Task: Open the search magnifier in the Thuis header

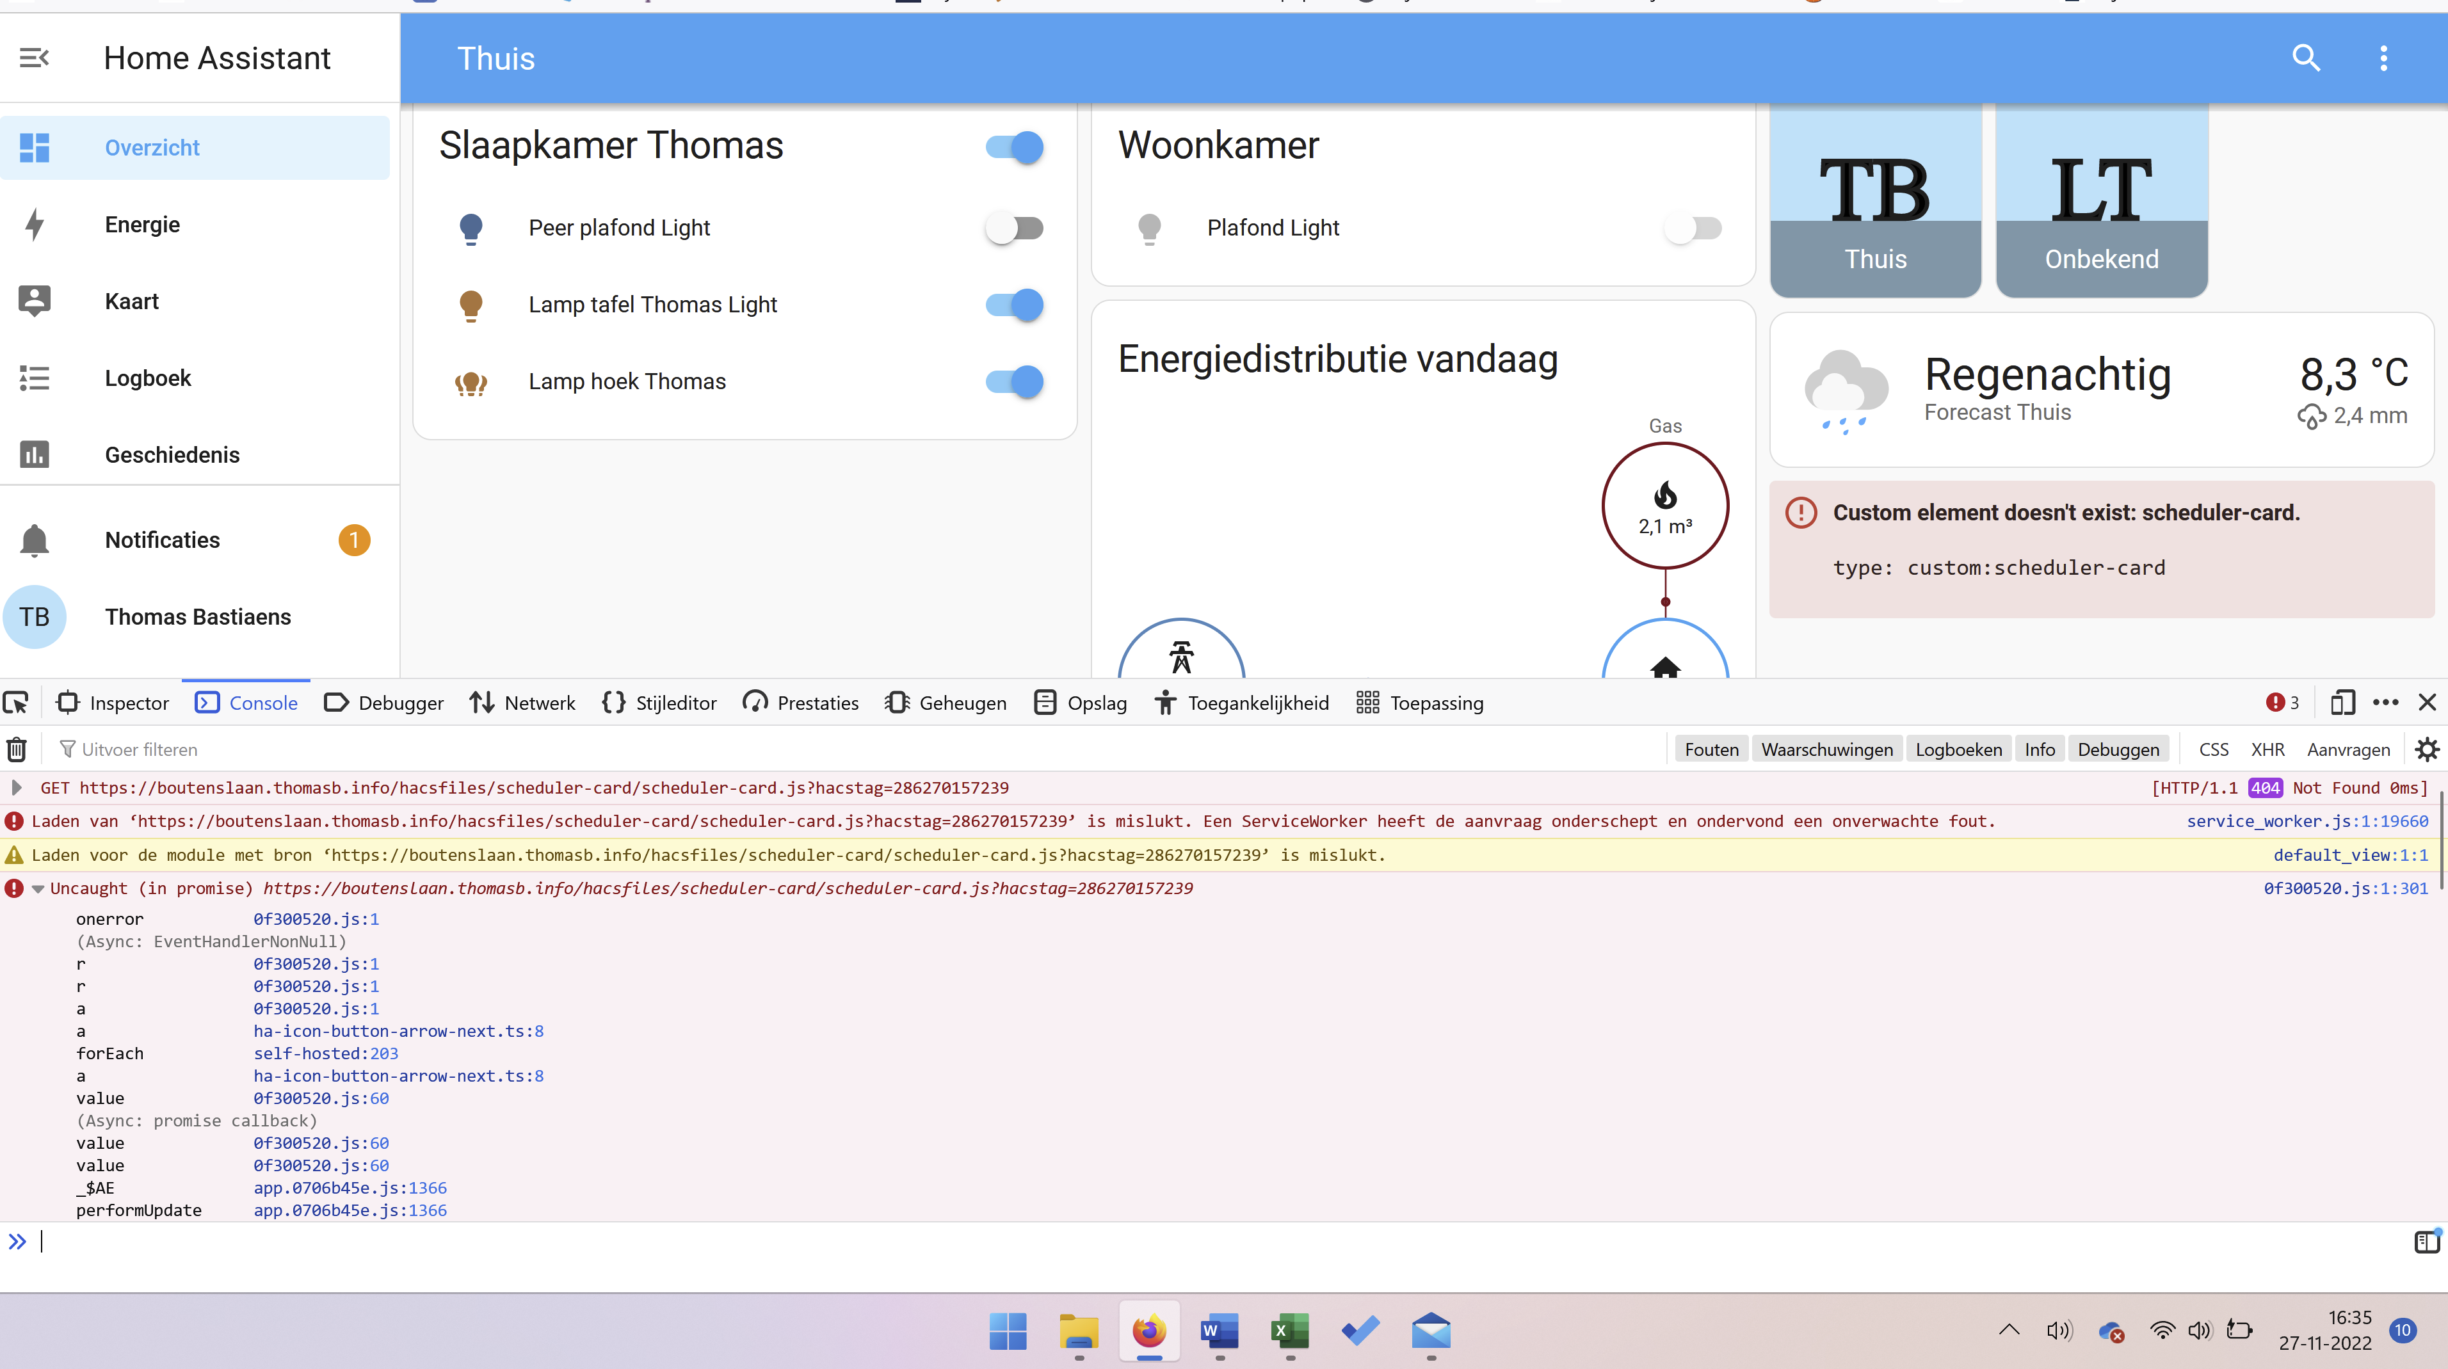Action: point(2307,58)
